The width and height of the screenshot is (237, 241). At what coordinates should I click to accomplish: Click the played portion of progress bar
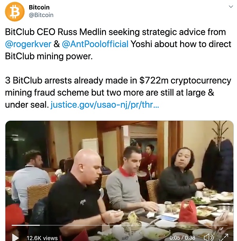tap(26, 225)
